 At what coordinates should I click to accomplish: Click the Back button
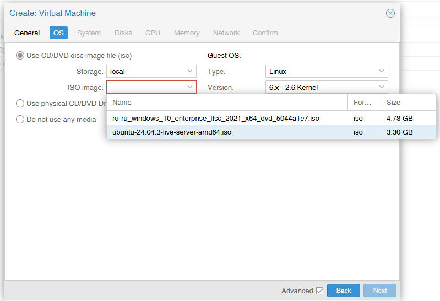[x=344, y=291]
